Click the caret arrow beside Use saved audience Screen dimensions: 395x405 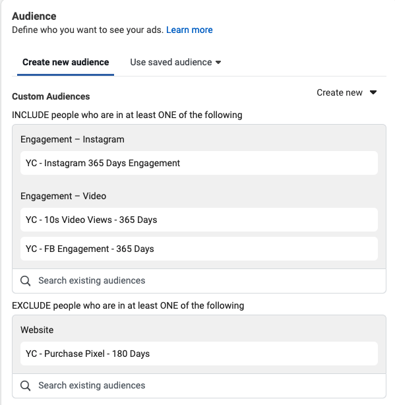(218, 62)
